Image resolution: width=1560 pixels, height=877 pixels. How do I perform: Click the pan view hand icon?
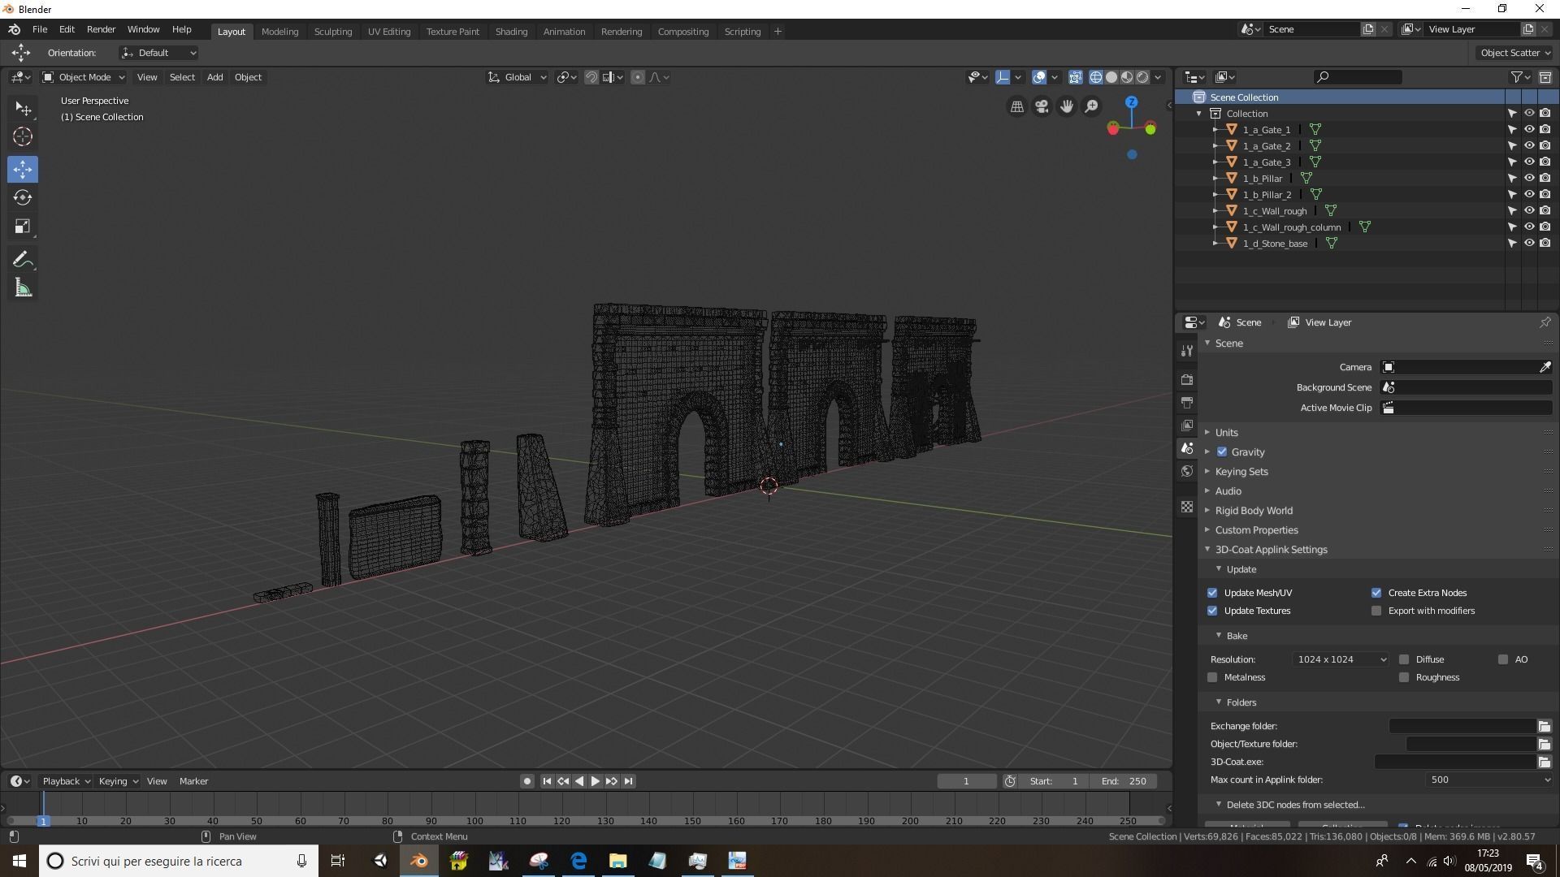[x=1067, y=106]
